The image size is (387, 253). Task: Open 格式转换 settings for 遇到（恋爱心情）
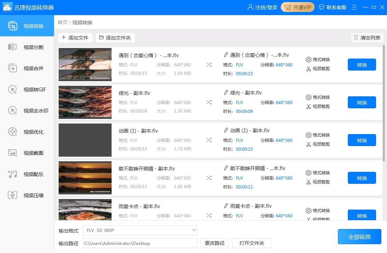(318, 59)
